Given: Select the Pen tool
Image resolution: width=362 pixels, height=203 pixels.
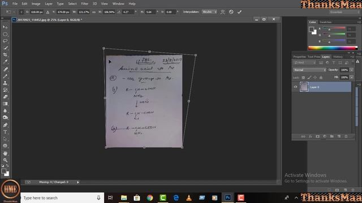Looking at the screenshot, I should pos(5,125).
